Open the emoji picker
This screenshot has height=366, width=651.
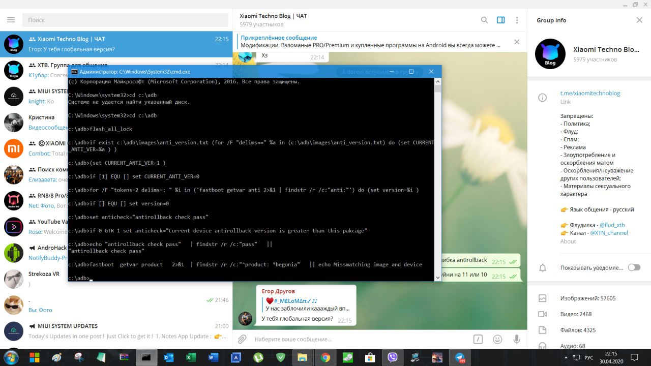click(x=497, y=339)
